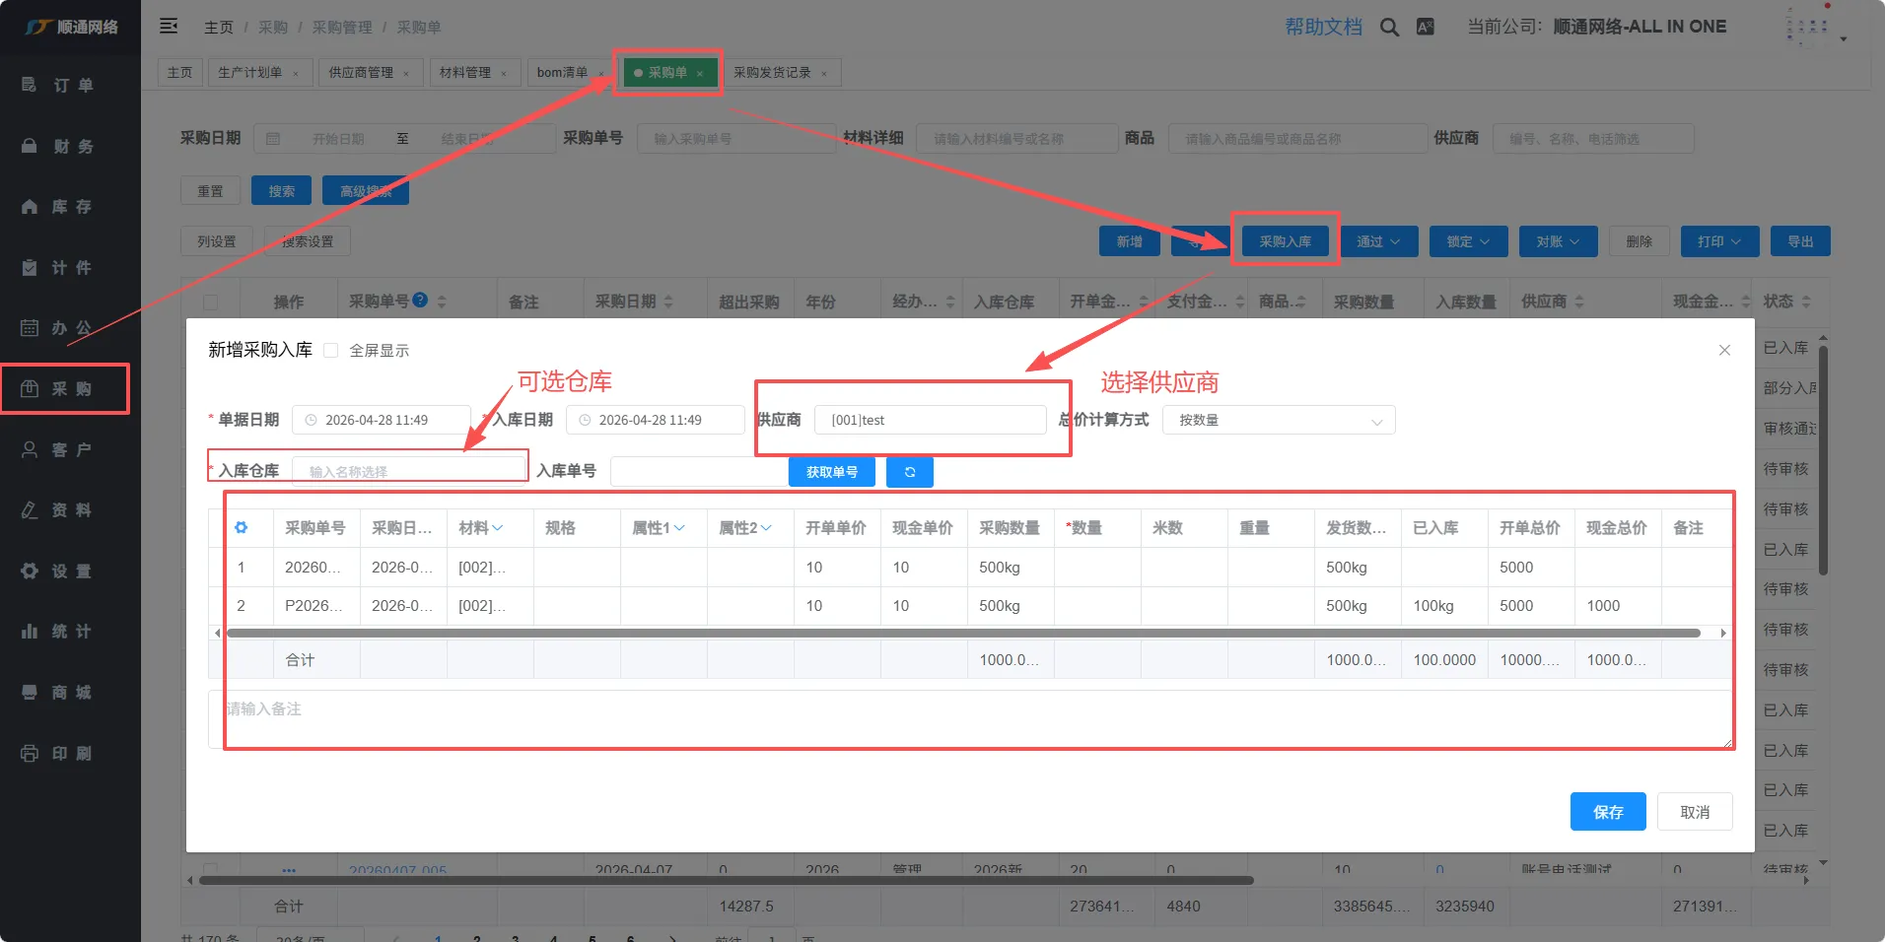Click the search magnifier icon in header

coord(1389,28)
